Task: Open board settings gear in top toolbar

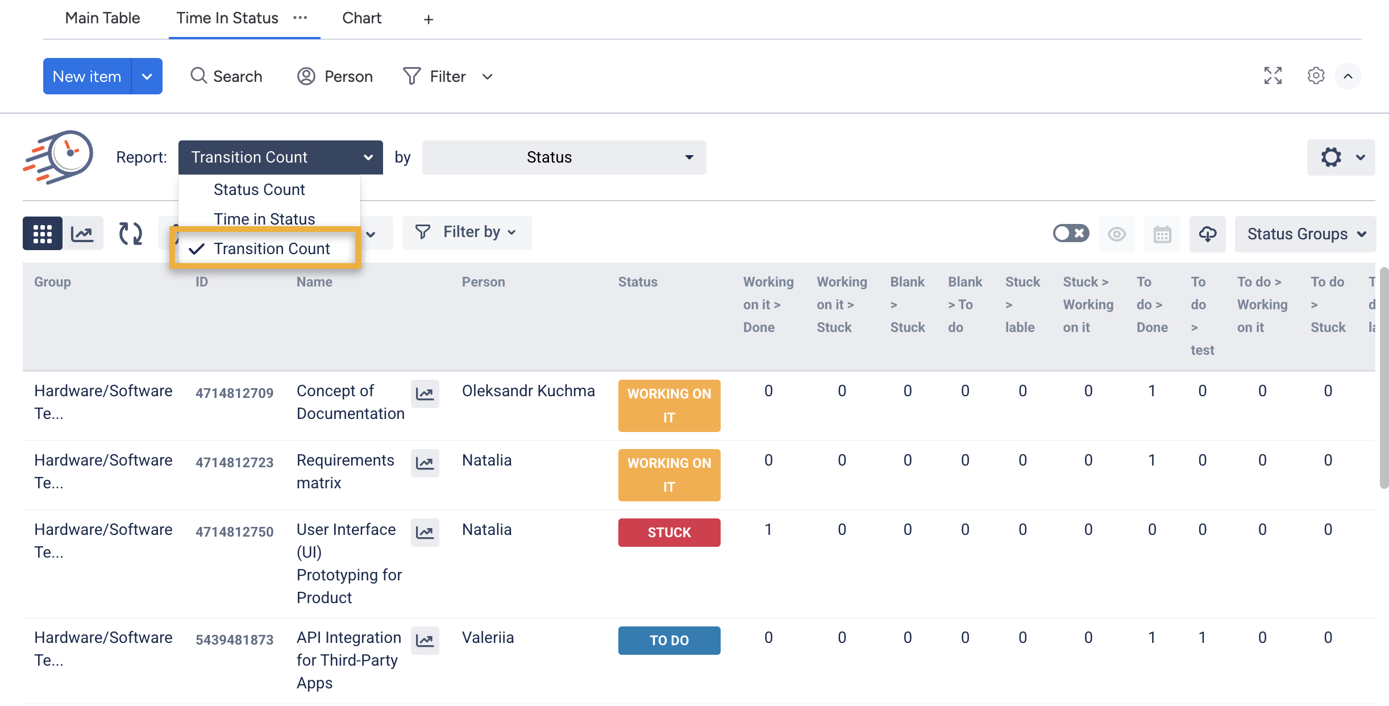Action: coord(1316,76)
